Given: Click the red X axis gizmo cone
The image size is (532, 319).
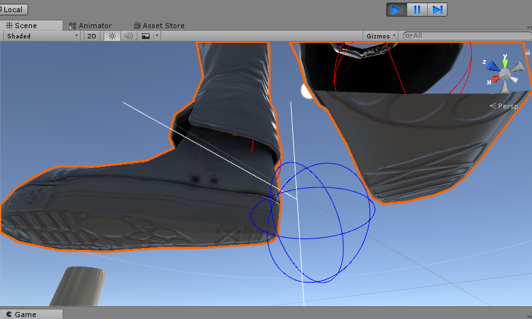Looking at the screenshot, I should point(494,81).
